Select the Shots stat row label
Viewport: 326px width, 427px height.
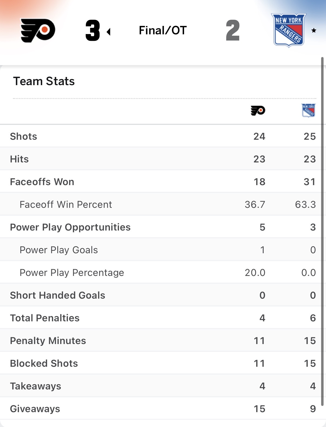24,136
